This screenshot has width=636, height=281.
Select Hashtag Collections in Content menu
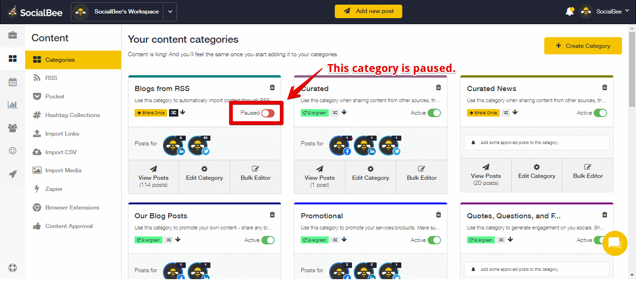73,115
